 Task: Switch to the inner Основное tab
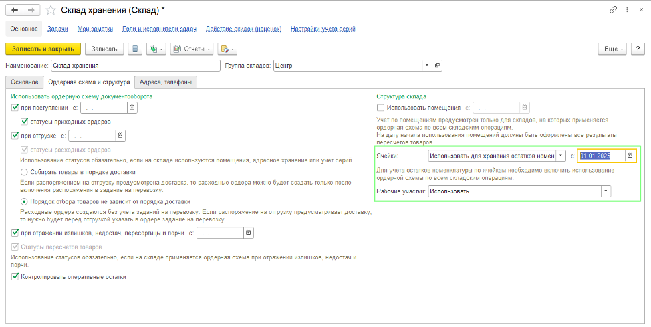(25, 82)
